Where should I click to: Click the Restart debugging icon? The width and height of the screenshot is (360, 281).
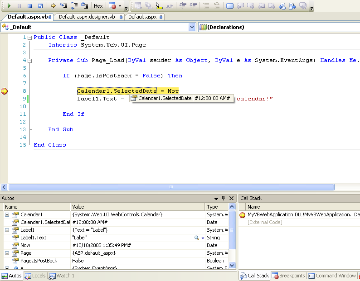click(40, 6)
